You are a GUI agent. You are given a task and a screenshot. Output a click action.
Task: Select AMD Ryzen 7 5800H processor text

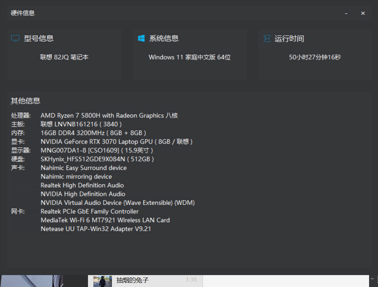109,116
